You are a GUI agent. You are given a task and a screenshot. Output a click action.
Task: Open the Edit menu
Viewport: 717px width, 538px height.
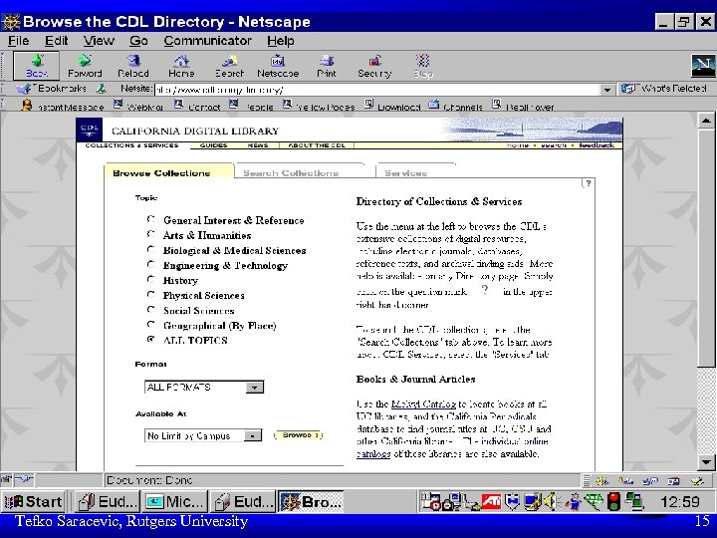click(x=56, y=41)
